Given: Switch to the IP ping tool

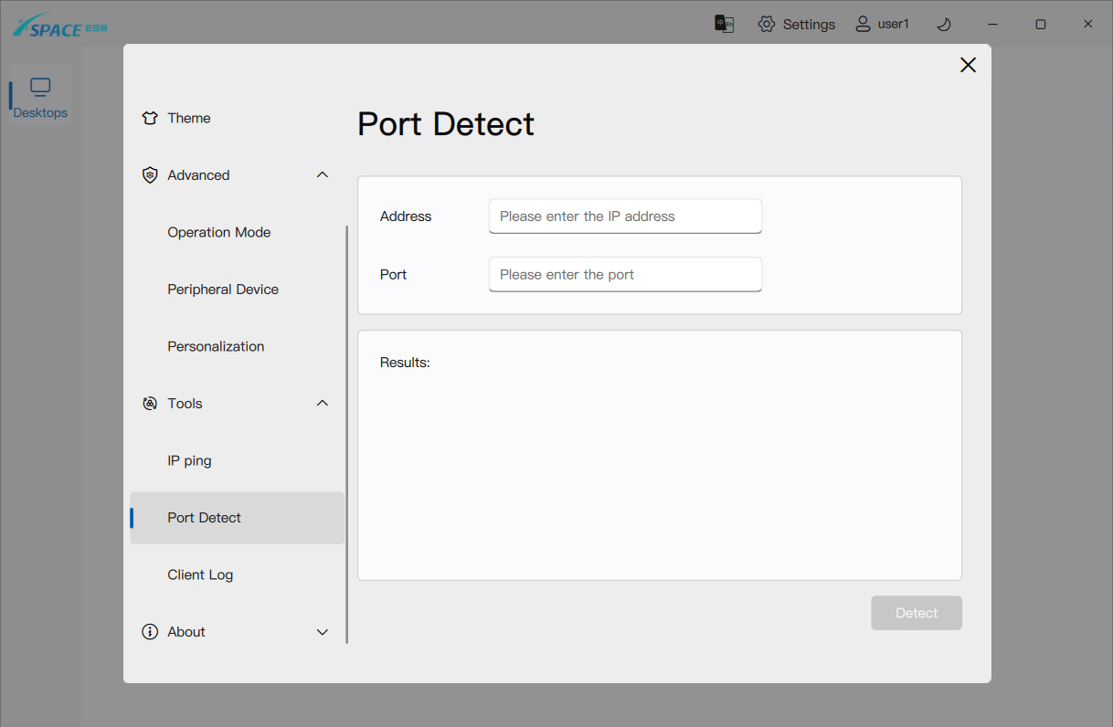Looking at the screenshot, I should coord(189,460).
